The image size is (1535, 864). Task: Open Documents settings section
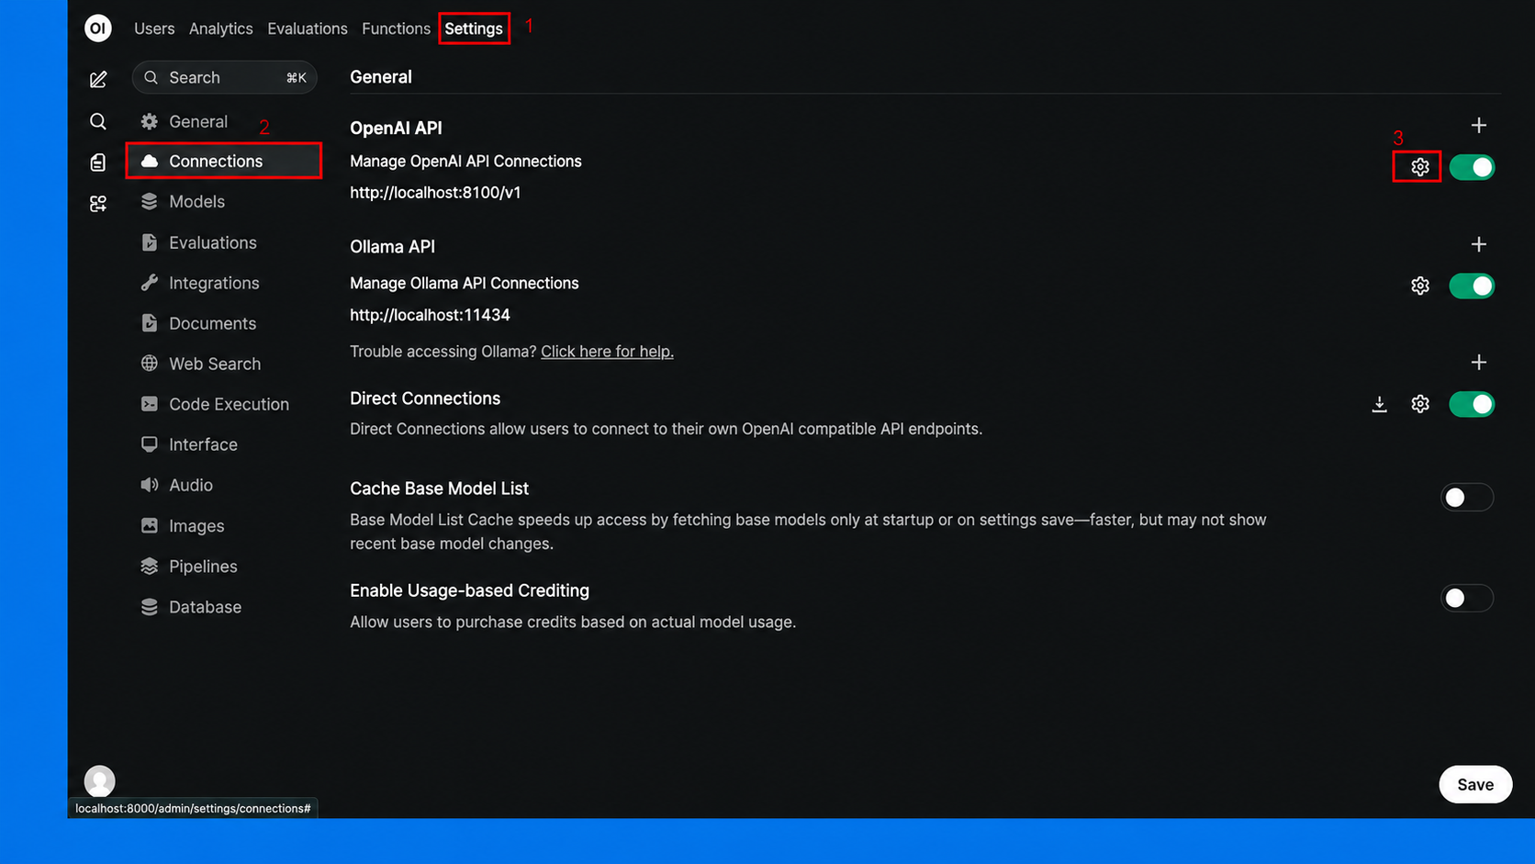223,323
